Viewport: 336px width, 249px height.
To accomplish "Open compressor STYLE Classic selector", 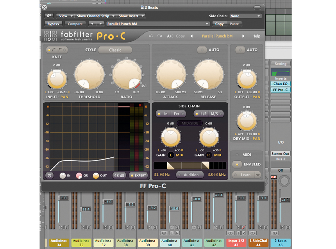I will pos(115,50).
